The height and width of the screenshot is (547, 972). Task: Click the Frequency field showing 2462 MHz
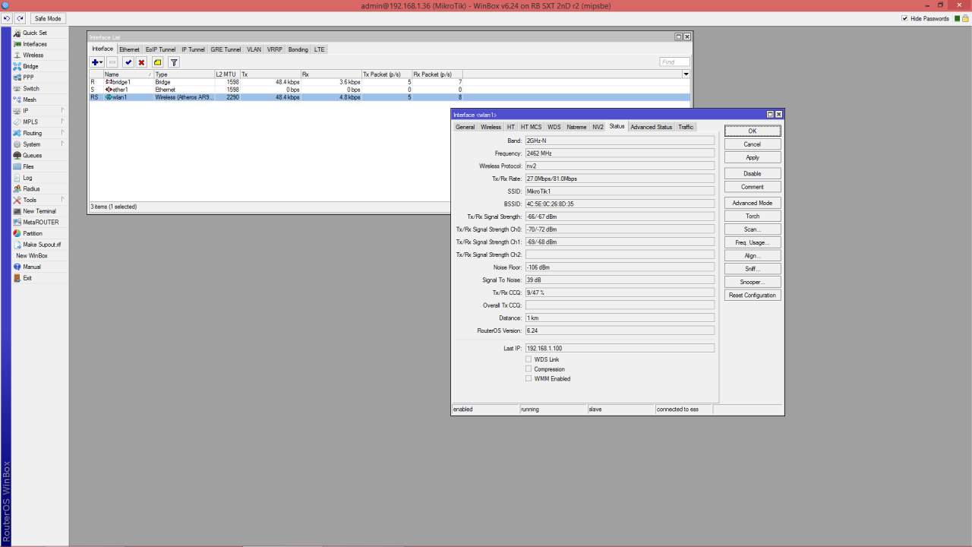620,153
